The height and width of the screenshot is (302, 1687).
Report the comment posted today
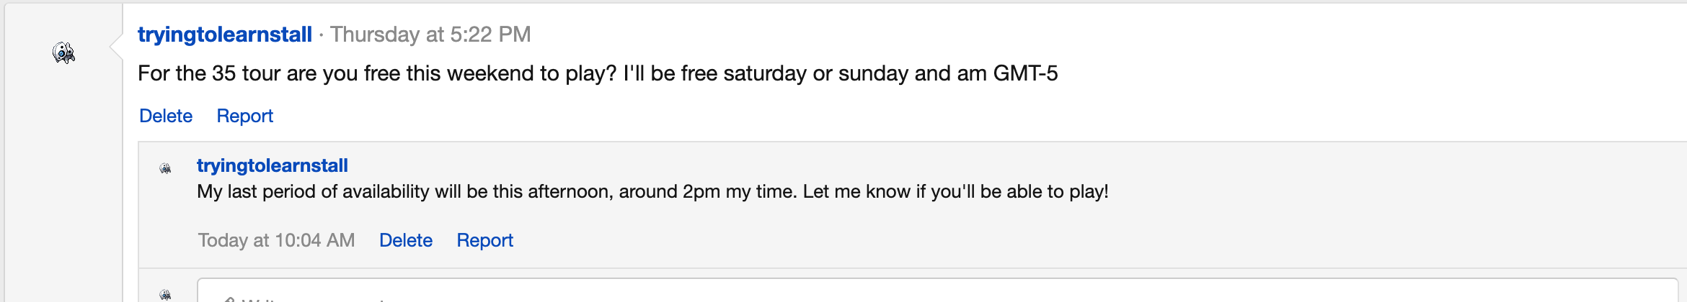pos(485,240)
